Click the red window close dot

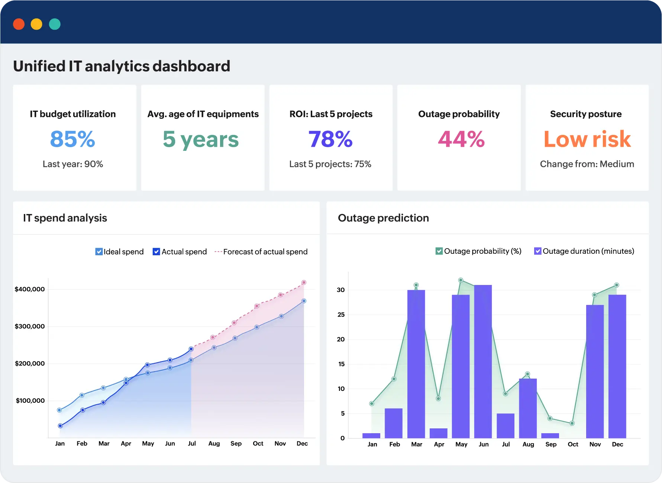pos(19,24)
